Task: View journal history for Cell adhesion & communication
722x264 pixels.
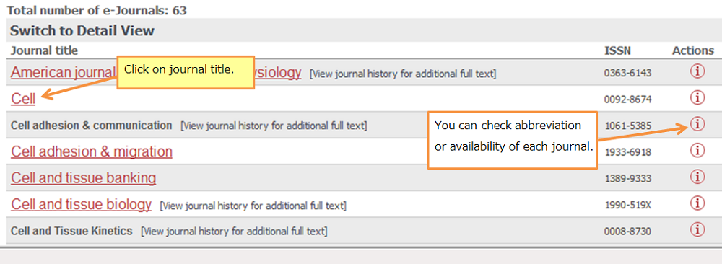Action: (274, 126)
